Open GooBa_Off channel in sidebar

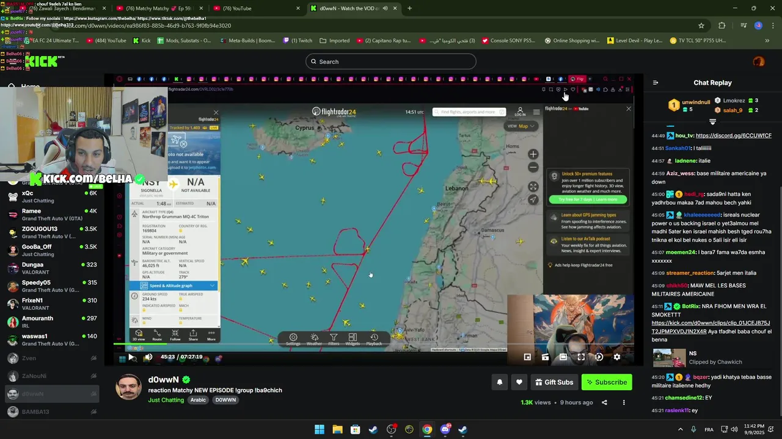tap(52, 250)
